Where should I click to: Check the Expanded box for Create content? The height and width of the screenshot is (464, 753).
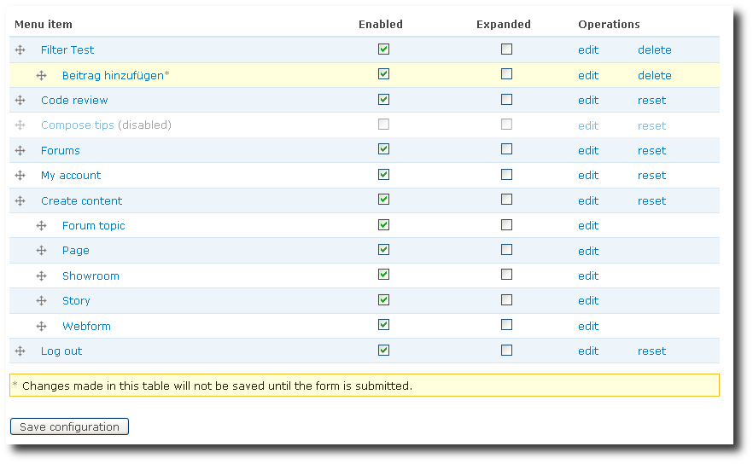tap(506, 200)
